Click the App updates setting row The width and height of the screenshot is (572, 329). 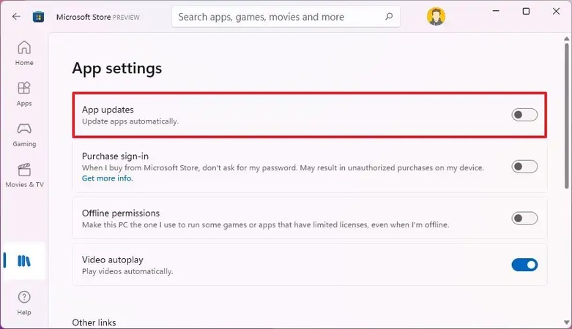tap(293, 115)
